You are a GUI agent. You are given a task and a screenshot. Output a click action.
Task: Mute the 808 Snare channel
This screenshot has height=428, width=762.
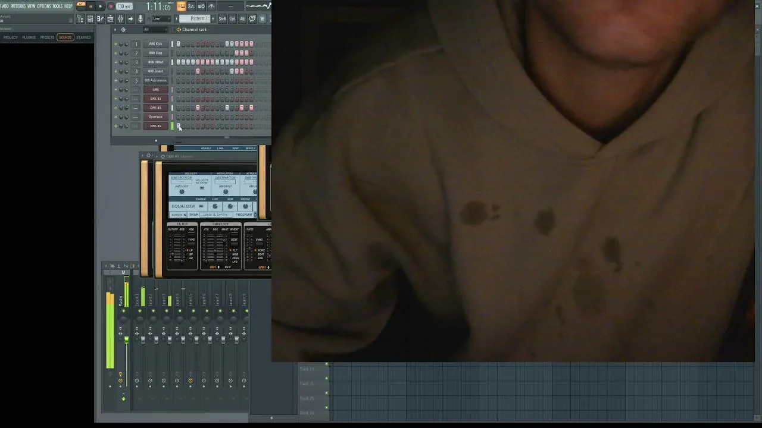115,71
